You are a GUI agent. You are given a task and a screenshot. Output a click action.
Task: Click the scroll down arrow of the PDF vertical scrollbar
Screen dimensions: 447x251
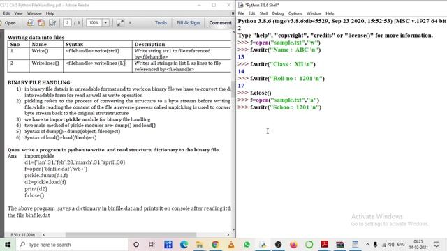point(233,229)
